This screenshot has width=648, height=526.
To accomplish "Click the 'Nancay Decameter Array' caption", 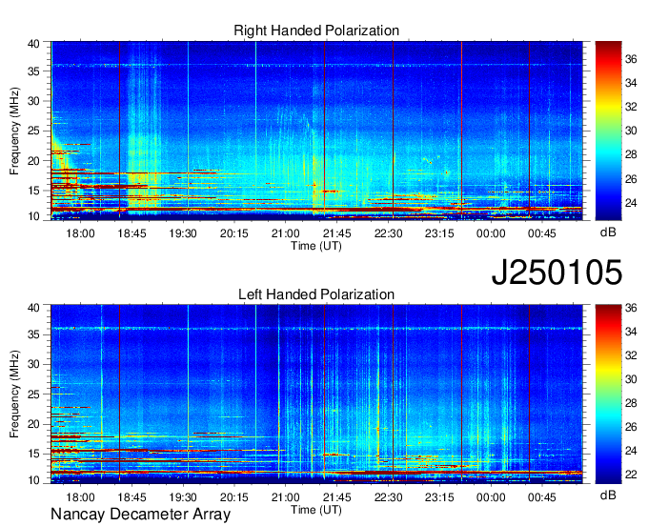I will 140,514.
